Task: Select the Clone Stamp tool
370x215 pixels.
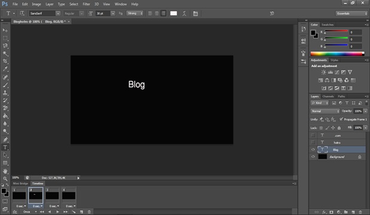Action: (5, 93)
